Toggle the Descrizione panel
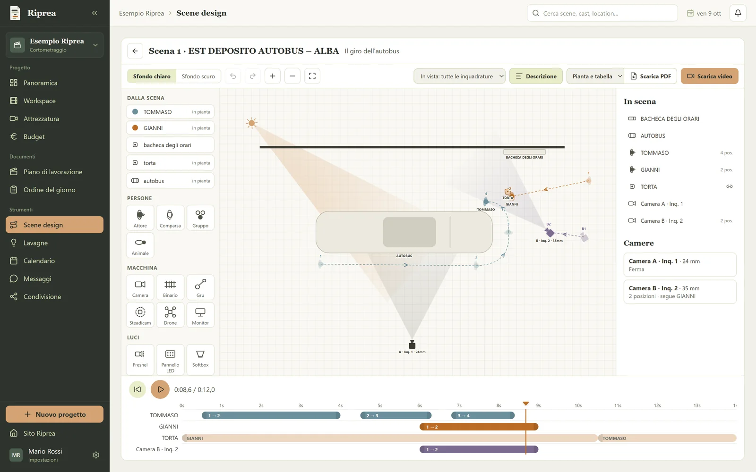Viewport: 756px width, 472px height. click(x=536, y=76)
